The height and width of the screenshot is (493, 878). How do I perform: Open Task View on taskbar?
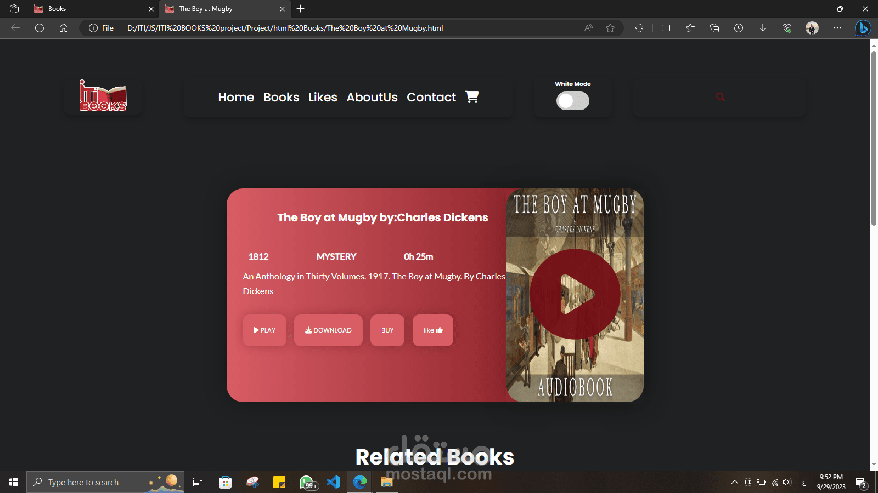pos(198,482)
